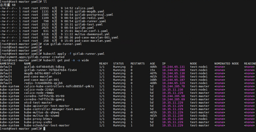Click IP address 10.244.205.70
Screen dimensions: 256x132
coord(174,86)
